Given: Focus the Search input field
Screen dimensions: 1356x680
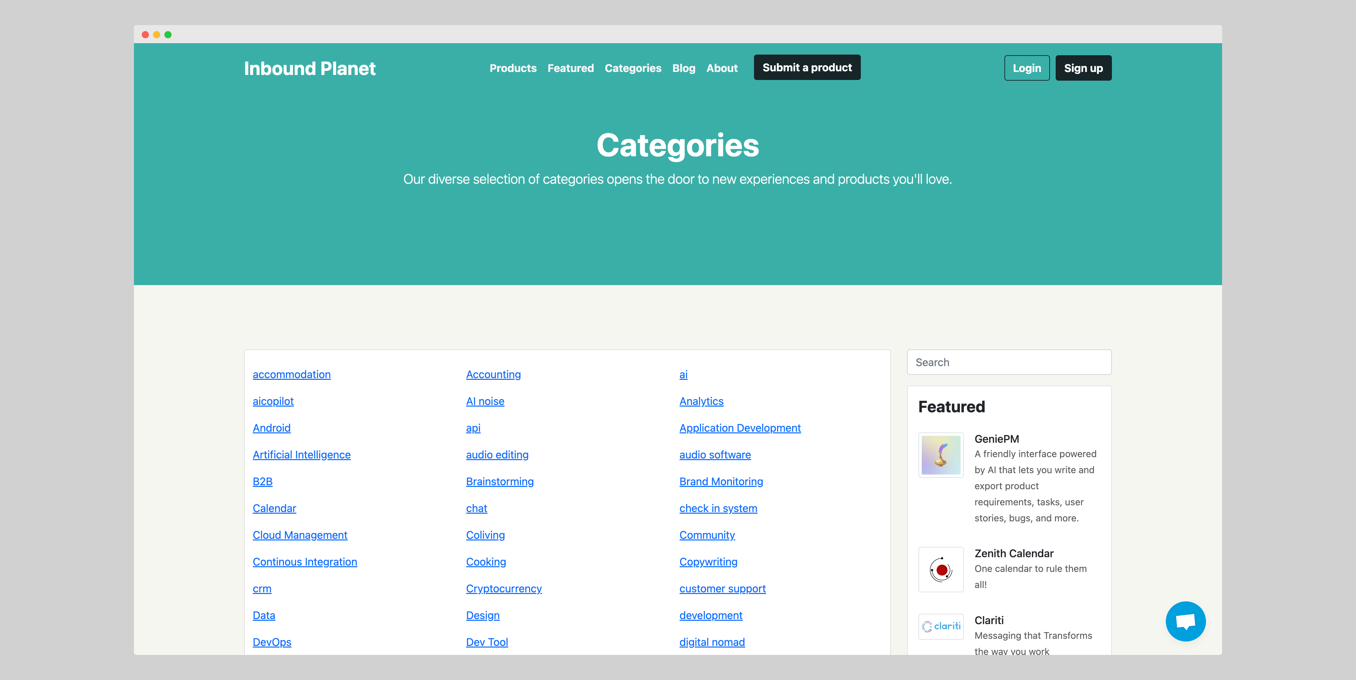Looking at the screenshot, I should 1008,362.
